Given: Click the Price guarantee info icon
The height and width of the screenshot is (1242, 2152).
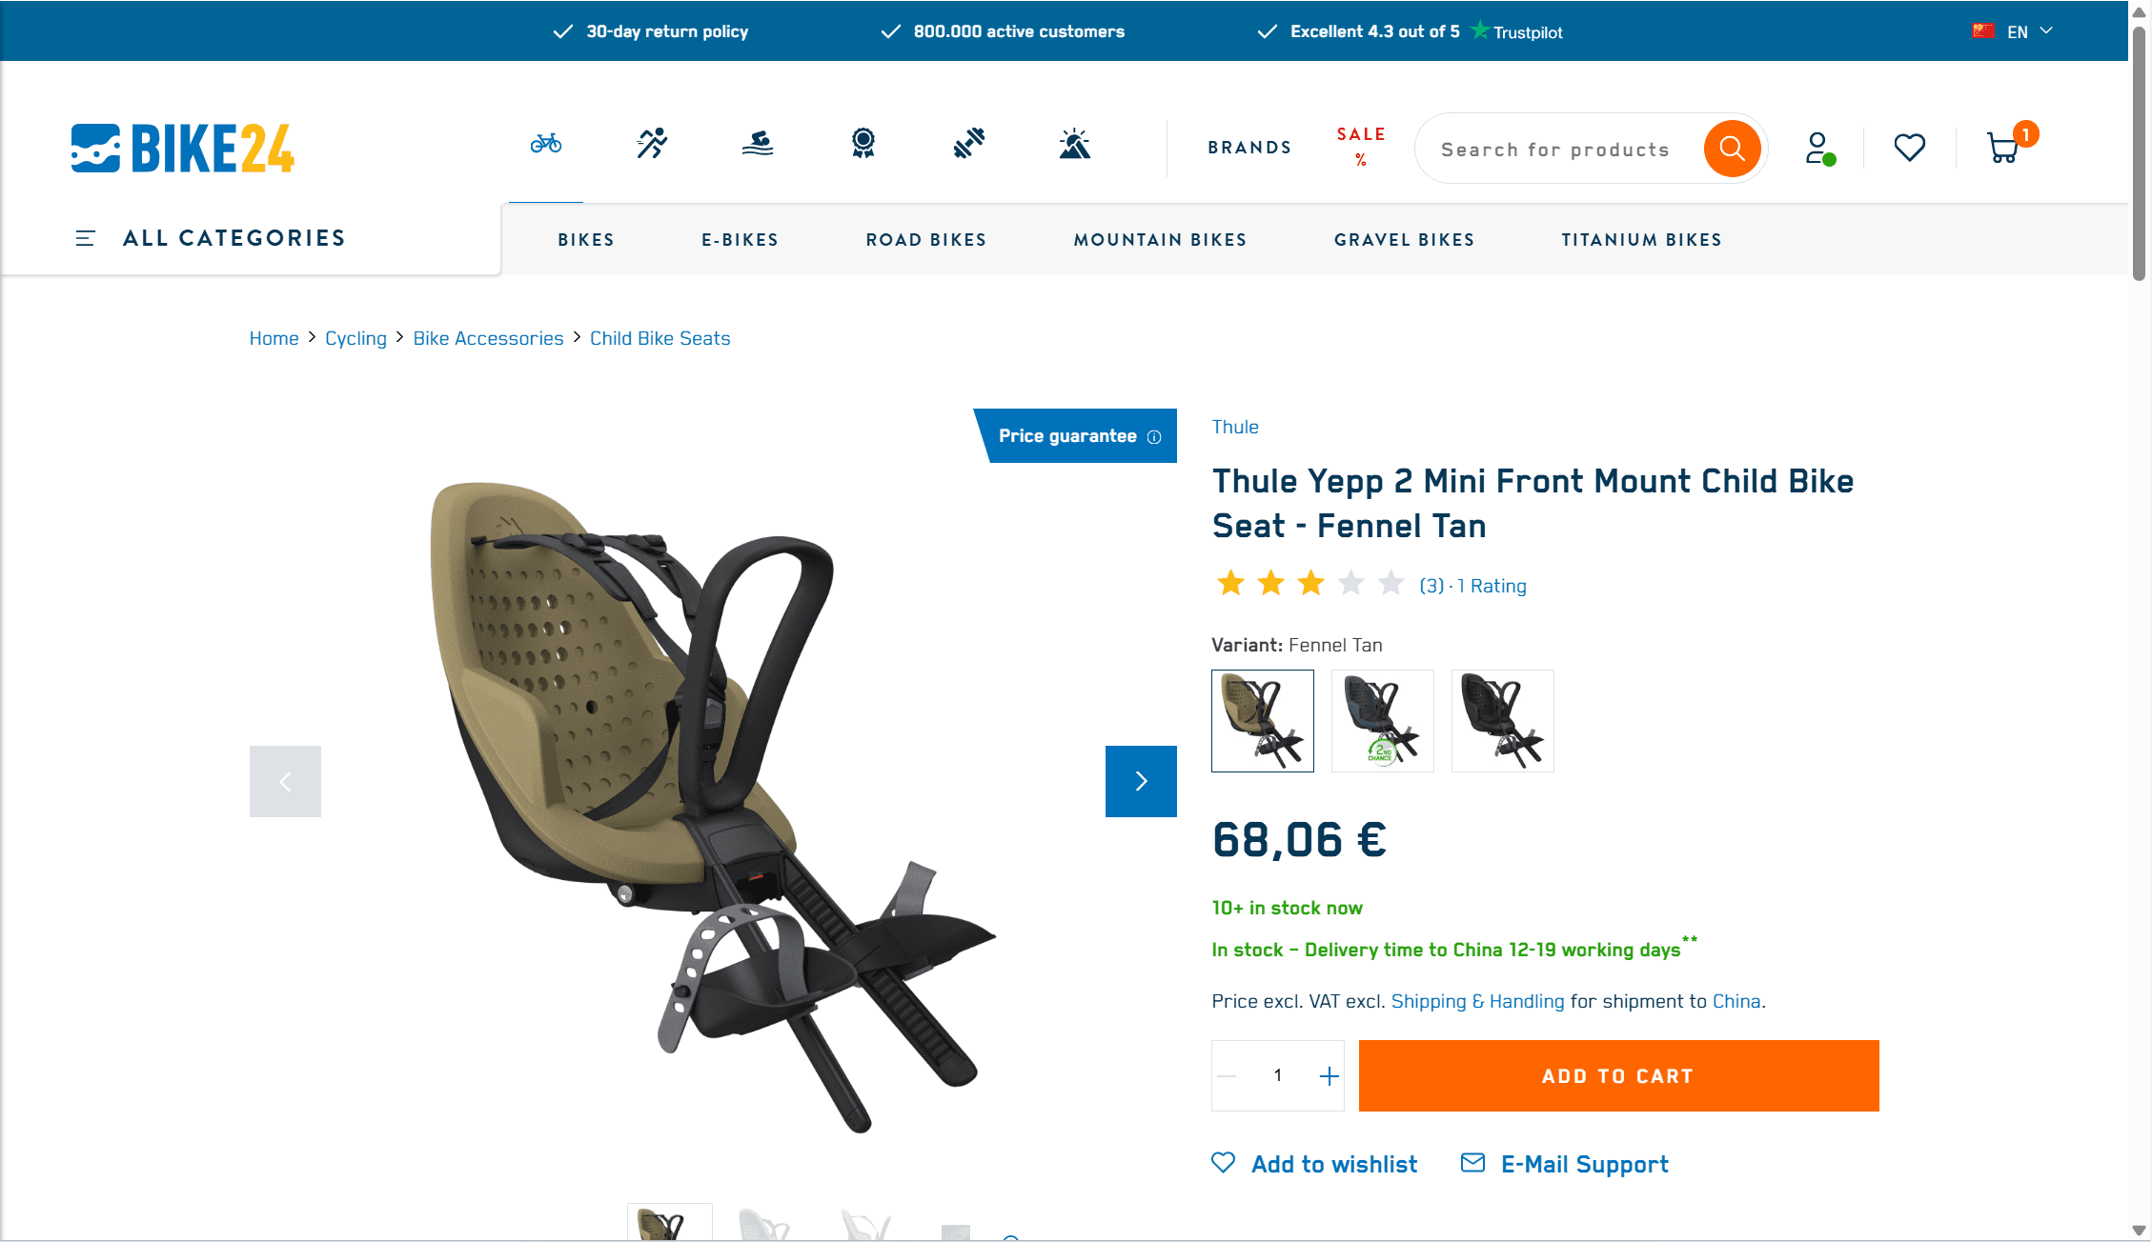Looking at the screenshot, I should pyautogui.click(x=1154, y=437).
